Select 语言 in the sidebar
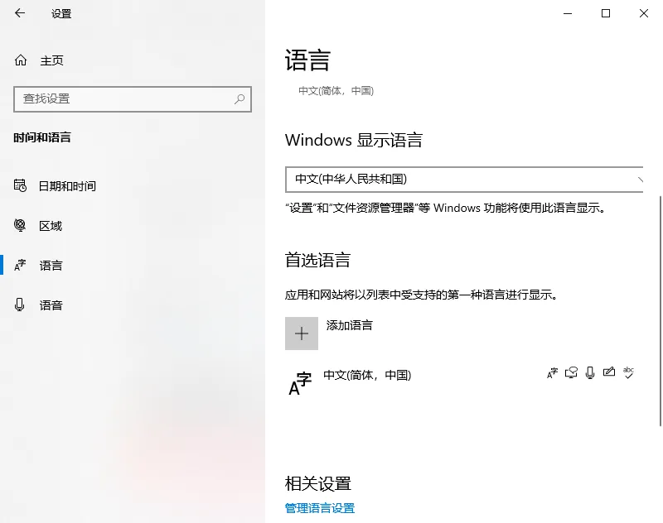This screenshot has width=663, height=523. point(51,266)
